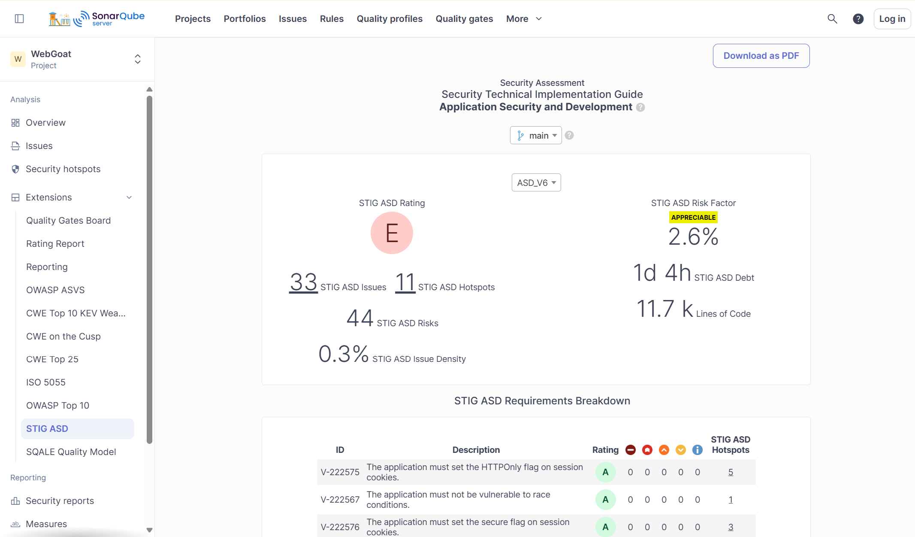Open Rating Report extension
This screenshot has width=915, height=537.
tap(55, 244)
